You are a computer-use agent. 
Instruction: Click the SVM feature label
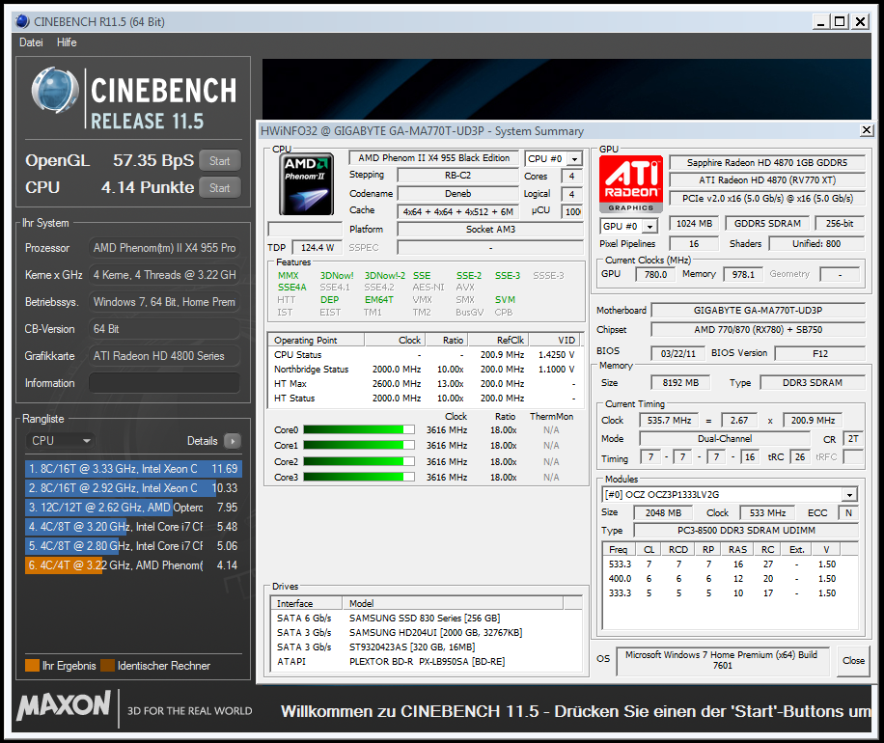(505, 300)
